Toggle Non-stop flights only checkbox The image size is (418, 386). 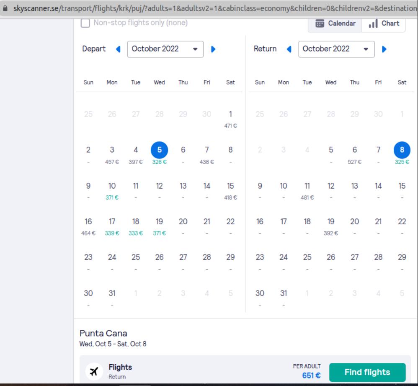(85, 23)
